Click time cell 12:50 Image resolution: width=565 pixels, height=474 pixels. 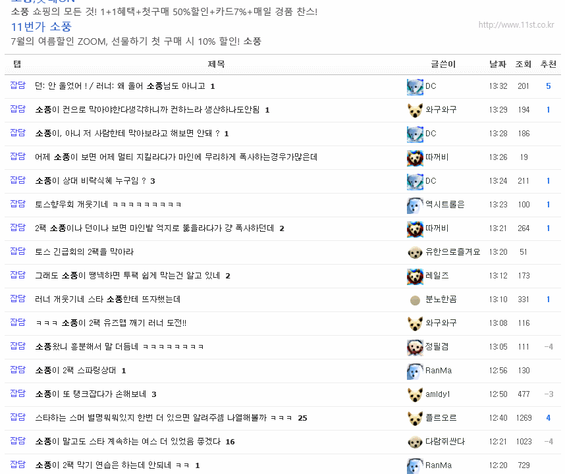click(498, 394)
